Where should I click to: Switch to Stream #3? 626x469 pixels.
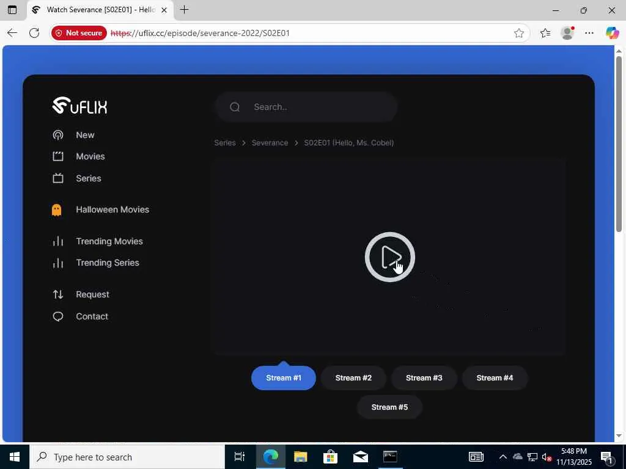[424, 377]
